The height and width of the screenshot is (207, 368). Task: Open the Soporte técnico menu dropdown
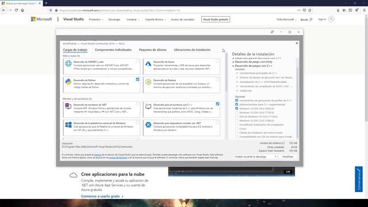click(x=155, y=20)
